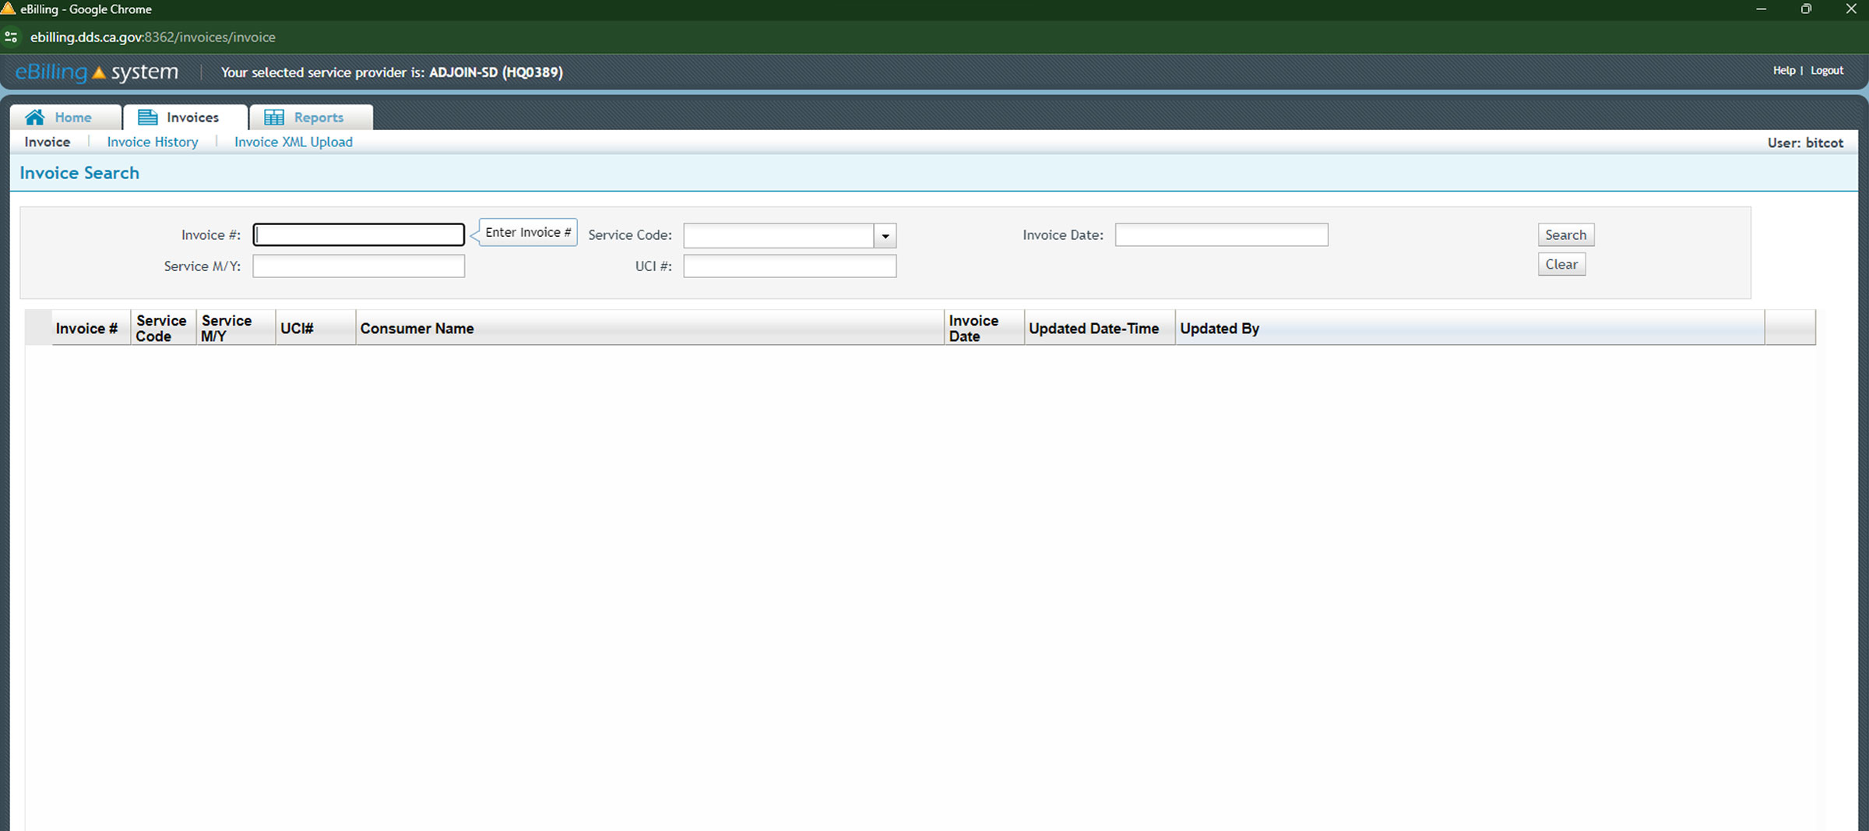This screenshot has height=831, width=1869.
Task: Click the warning triangle icon in the title bar
Action: [10, 9]
